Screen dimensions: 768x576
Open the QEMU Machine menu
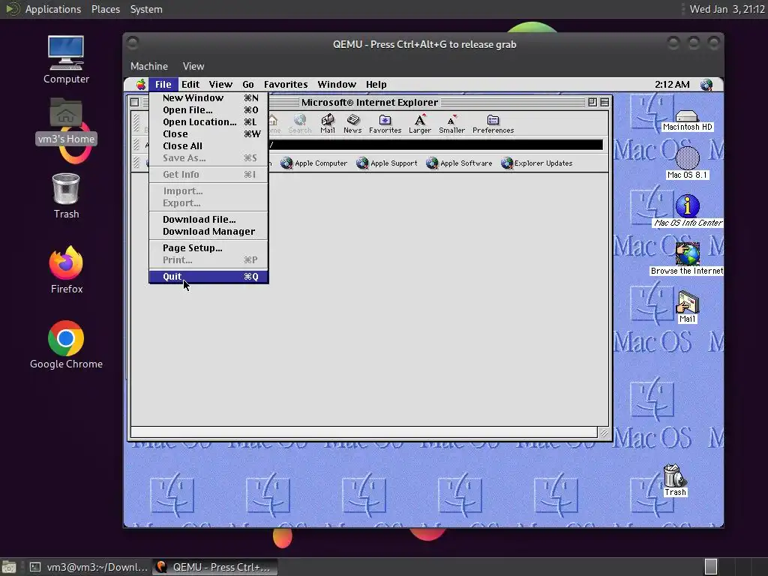tap(149, 66)
